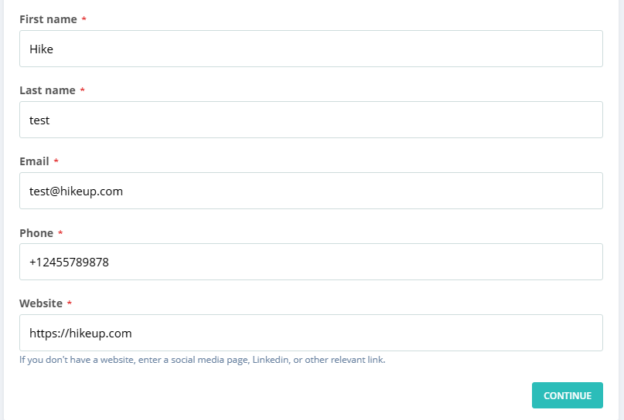
Task: Click the First name input field
Action: click(x=311, y=49)
